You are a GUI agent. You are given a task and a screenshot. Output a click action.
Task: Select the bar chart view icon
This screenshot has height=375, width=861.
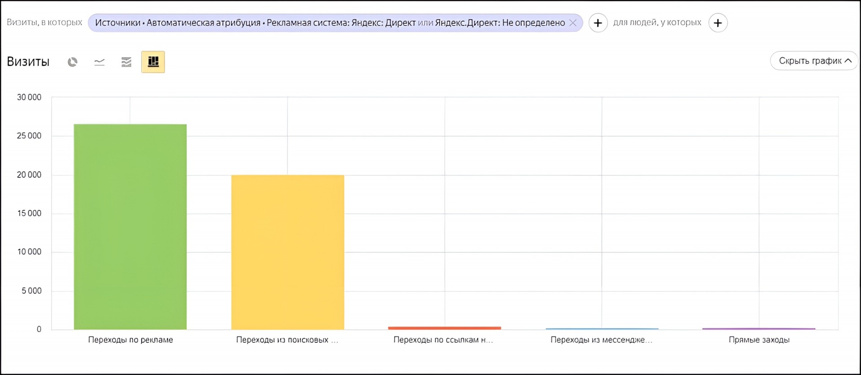point(153,62)
